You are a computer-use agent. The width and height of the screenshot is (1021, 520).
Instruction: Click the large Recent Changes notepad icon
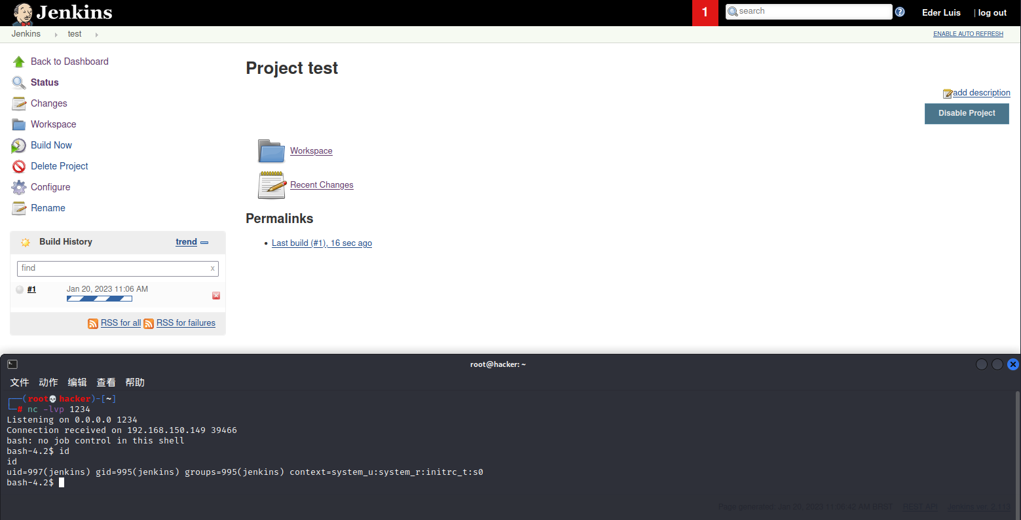[272, 185]
